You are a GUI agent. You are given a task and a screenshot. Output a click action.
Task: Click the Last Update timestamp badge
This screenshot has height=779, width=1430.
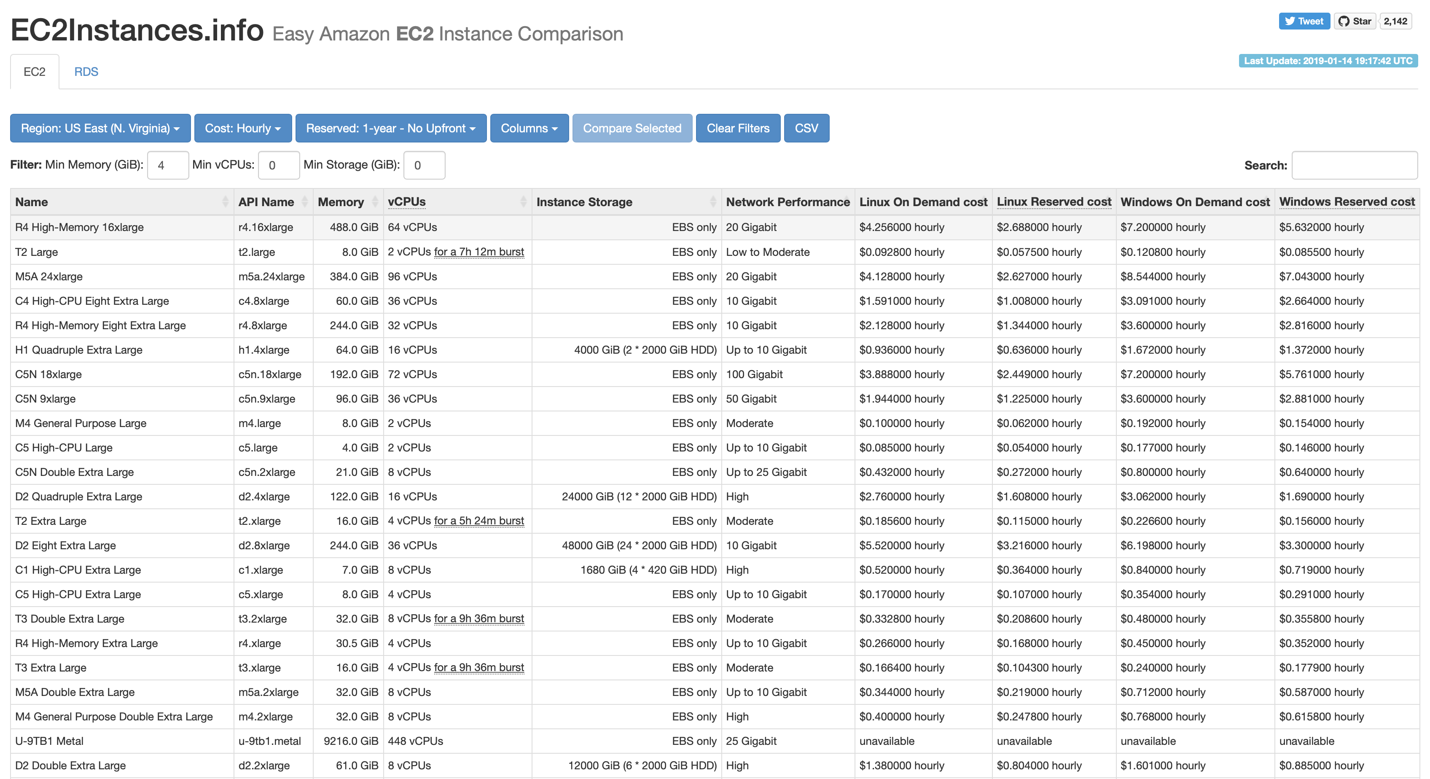pyautogui.click(x=1328, y=61)
